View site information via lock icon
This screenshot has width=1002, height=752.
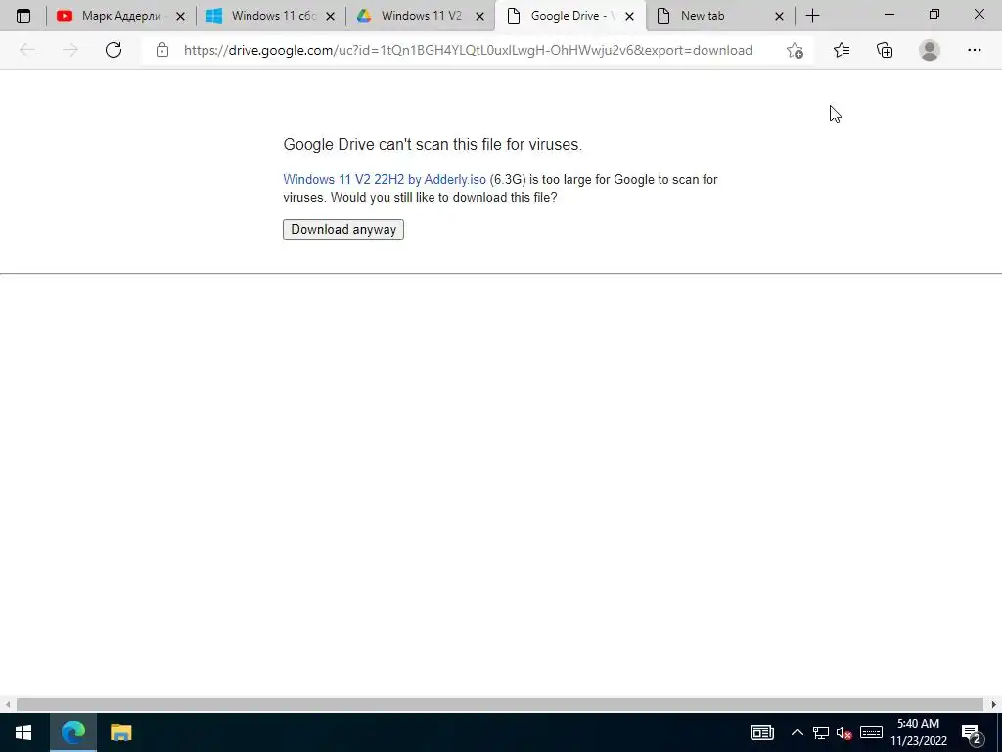[162, 50]
